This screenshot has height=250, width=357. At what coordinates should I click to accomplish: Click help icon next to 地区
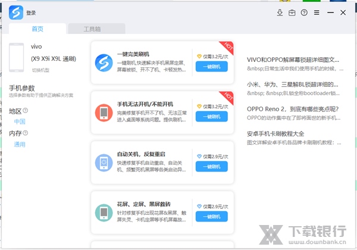pos(26,111)
